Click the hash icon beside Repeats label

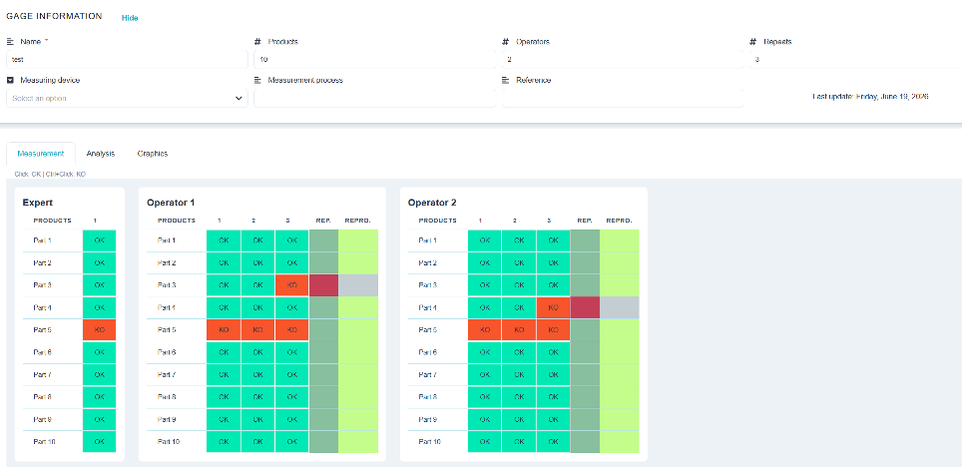click(x=753, y=42)
